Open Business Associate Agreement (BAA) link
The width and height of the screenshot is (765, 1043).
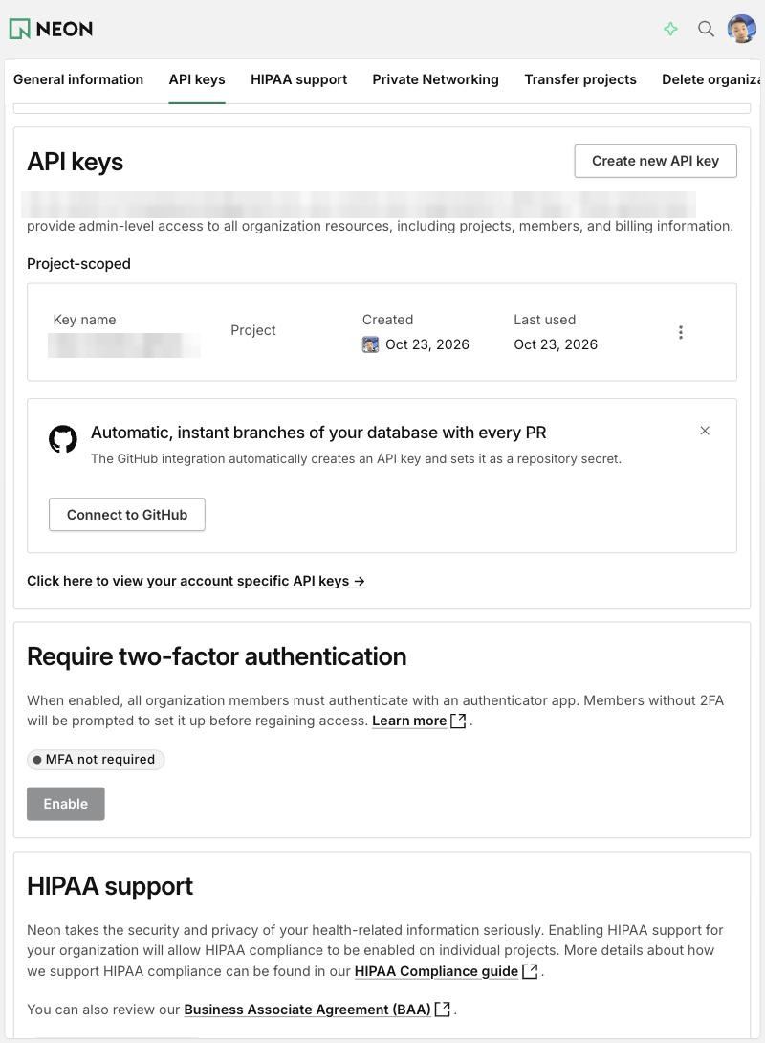(x=307, y=1010)
